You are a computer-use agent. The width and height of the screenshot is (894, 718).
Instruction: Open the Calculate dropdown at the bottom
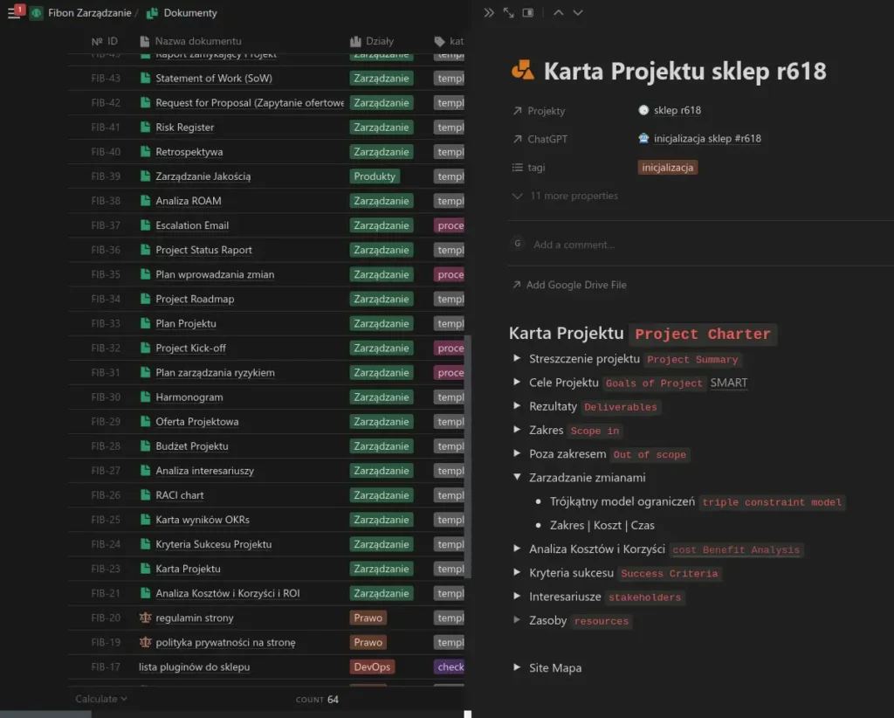coord(99,699)
